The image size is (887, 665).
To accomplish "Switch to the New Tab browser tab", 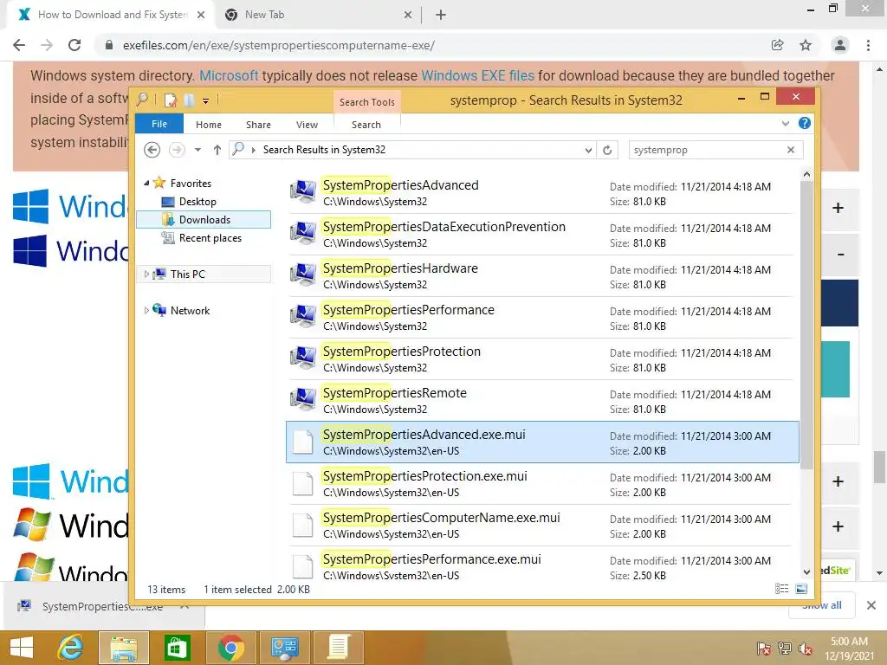I will (317, 15).
